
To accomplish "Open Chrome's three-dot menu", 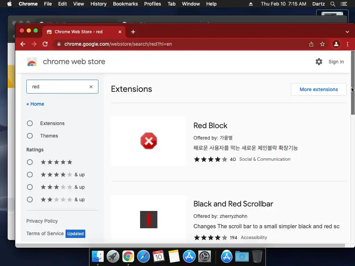I will pos(347,44).
